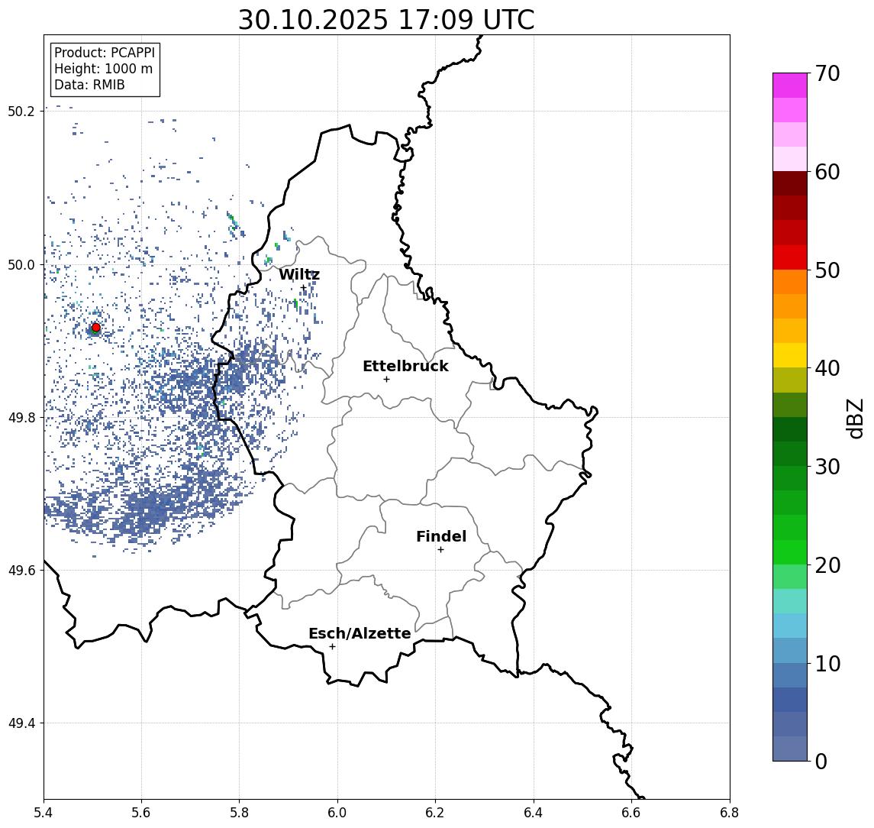Click the latitude label 49.6
Viewport: 874px width, 828px height.
coord(21,571)
